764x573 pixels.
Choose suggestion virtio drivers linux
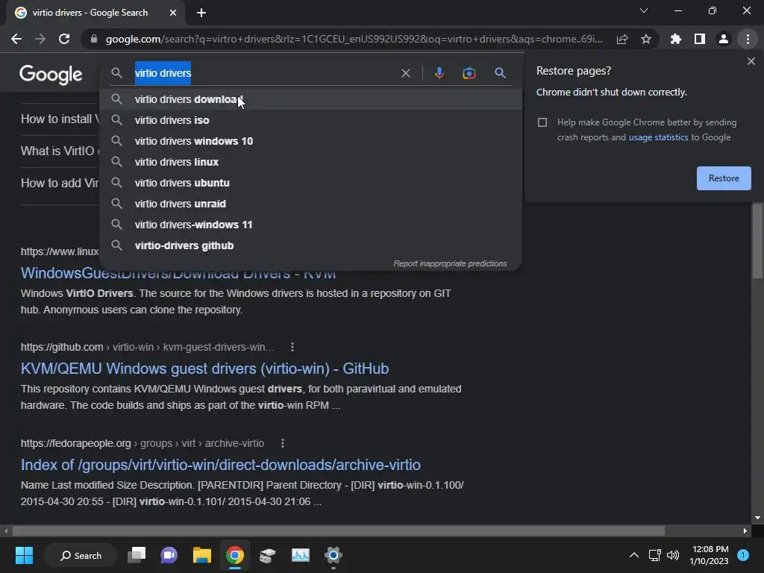pos(310,162)
